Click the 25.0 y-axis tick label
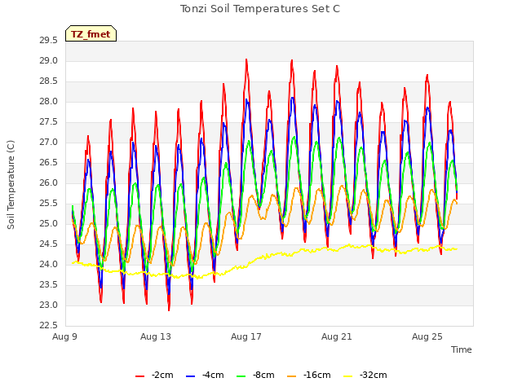This screenshot has width=522, height=391. point(48,224)
